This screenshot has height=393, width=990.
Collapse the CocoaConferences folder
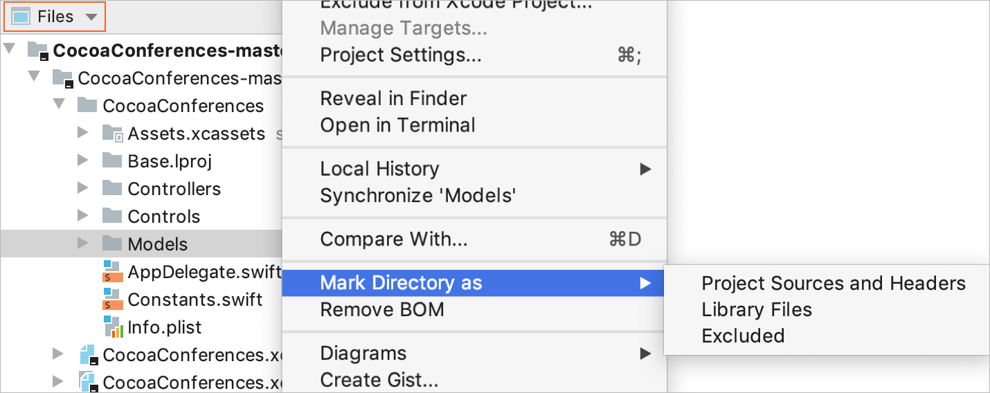click(x=60, y=105)
